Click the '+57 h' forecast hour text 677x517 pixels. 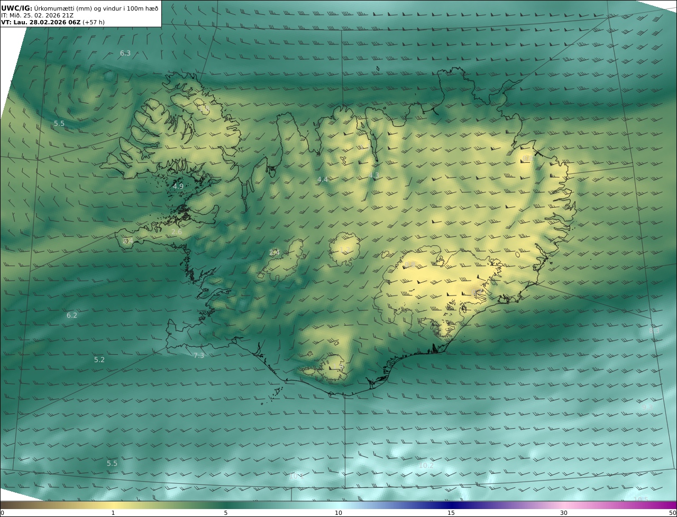point(94,22)
